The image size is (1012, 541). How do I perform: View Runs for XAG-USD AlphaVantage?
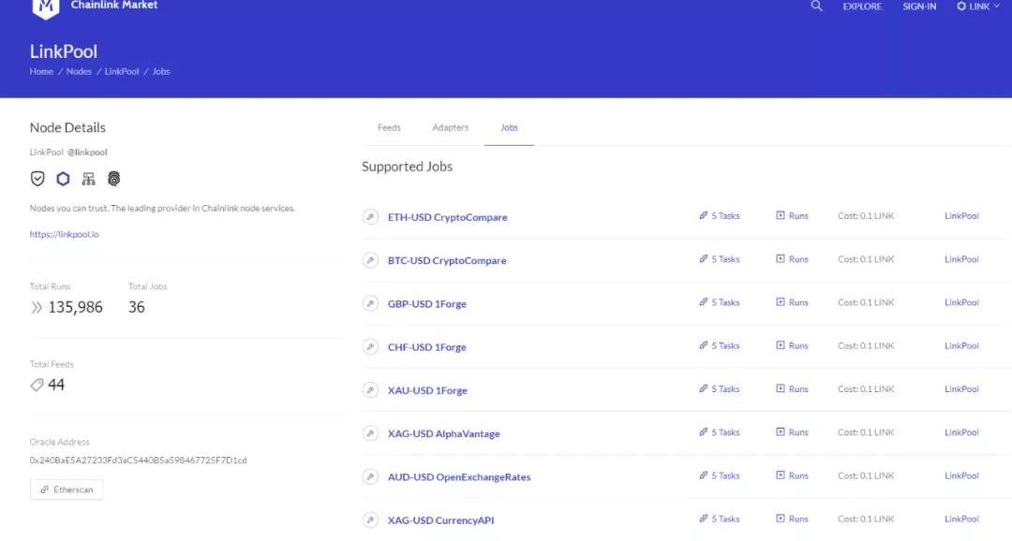[792, 432]
